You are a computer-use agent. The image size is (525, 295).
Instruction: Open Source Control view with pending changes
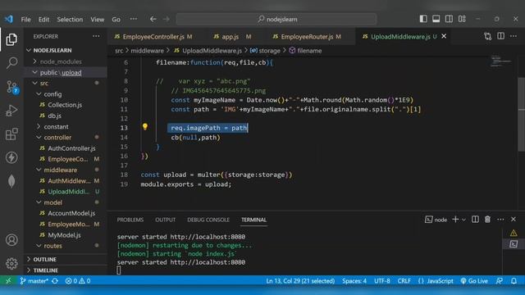12,87
